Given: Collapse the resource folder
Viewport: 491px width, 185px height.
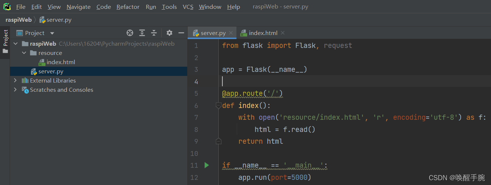Looking at the screenshot, I should 24,53.
